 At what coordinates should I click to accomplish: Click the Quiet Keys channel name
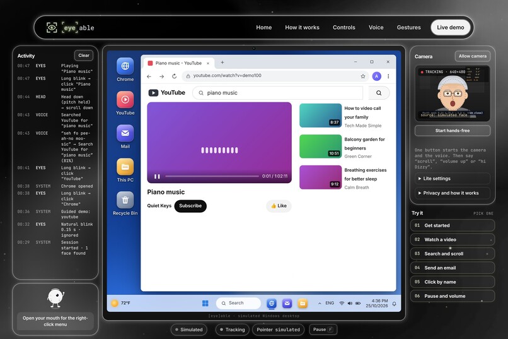159,206
